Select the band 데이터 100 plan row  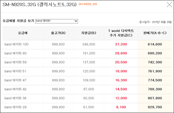87,44
